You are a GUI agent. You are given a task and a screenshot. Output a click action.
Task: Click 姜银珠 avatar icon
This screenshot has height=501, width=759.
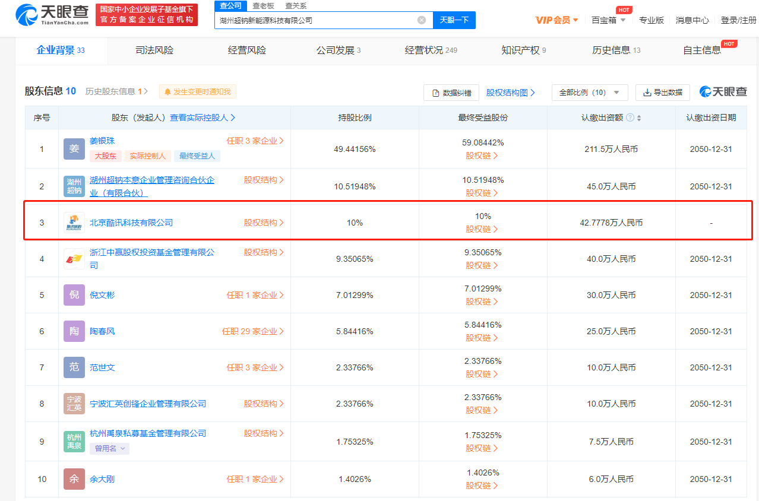pyautogui.click(x=74, y=149)
